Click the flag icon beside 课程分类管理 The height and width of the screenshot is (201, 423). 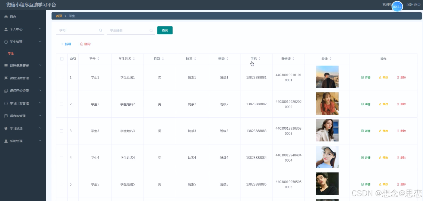[x=6, y=78]
